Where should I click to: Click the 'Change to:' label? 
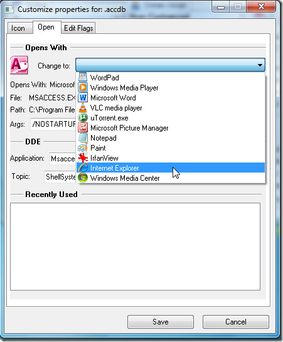point(54,66)
